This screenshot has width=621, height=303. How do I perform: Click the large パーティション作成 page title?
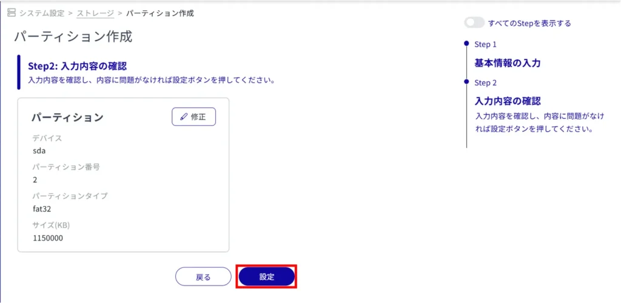[x=73, y=37]
